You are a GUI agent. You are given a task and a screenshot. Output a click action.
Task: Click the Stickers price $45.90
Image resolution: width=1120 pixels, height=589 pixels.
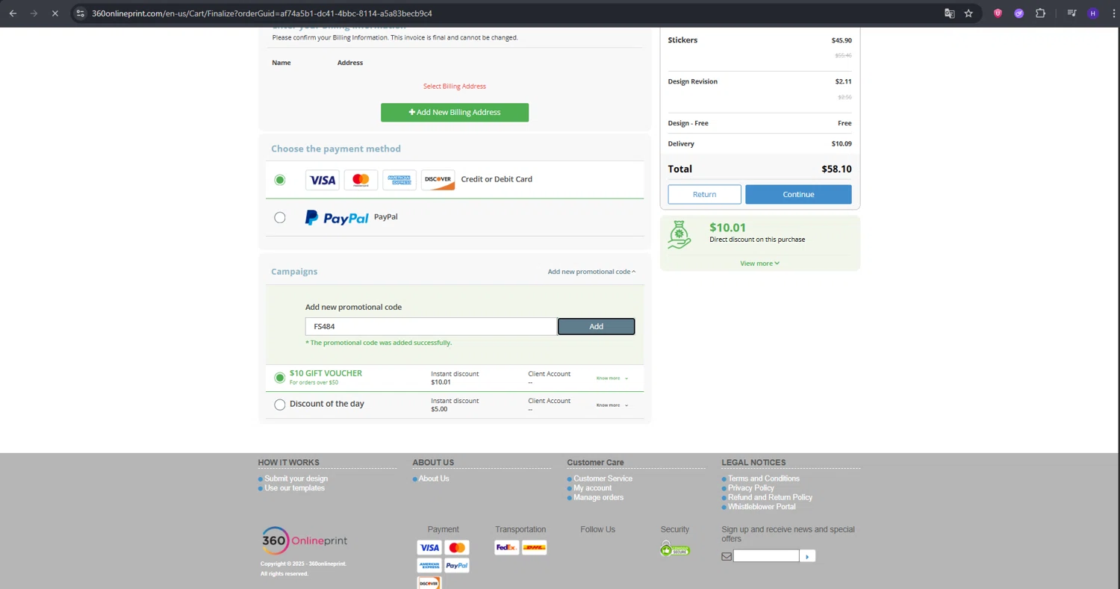(x=841, y=40)
